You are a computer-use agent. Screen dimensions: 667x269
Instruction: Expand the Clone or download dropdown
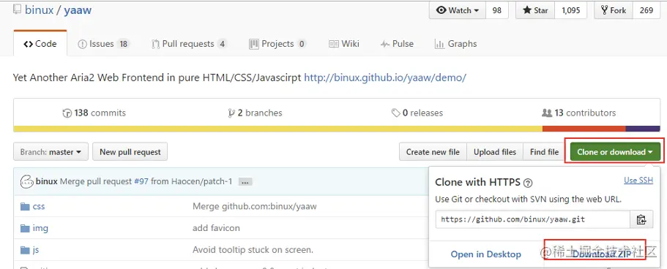(x=615, y=152)
